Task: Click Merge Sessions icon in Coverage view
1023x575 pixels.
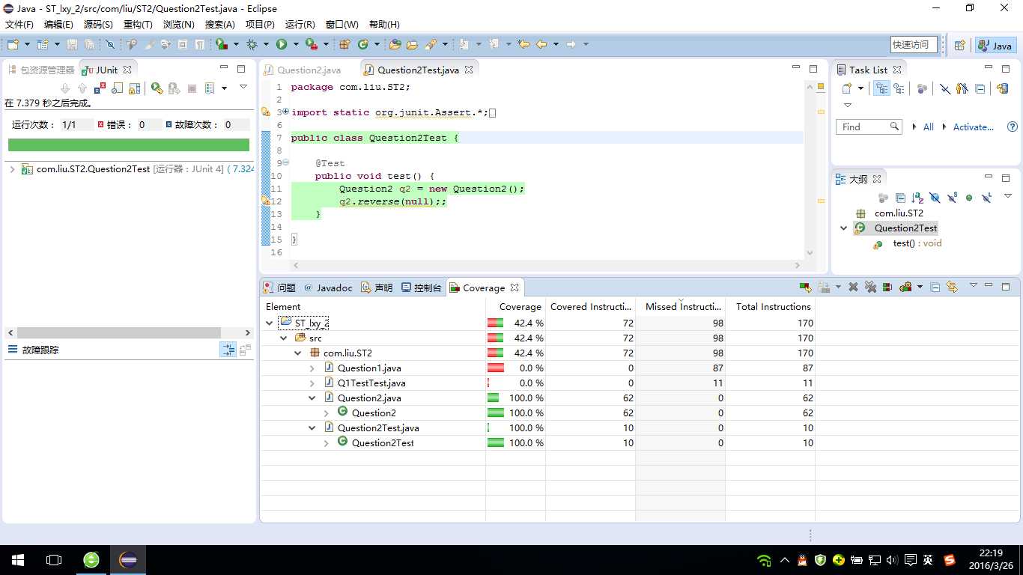Action: (x=887, y=287)
